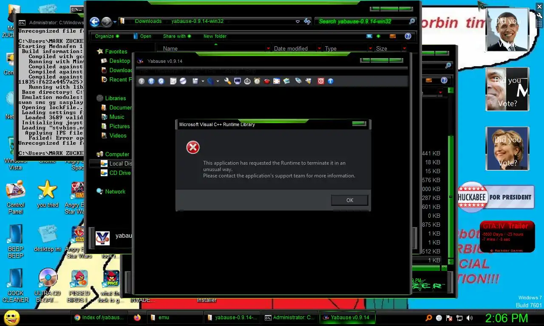
Task: Go back with Explorer's blue Back arrow
Action: (95, 22)
